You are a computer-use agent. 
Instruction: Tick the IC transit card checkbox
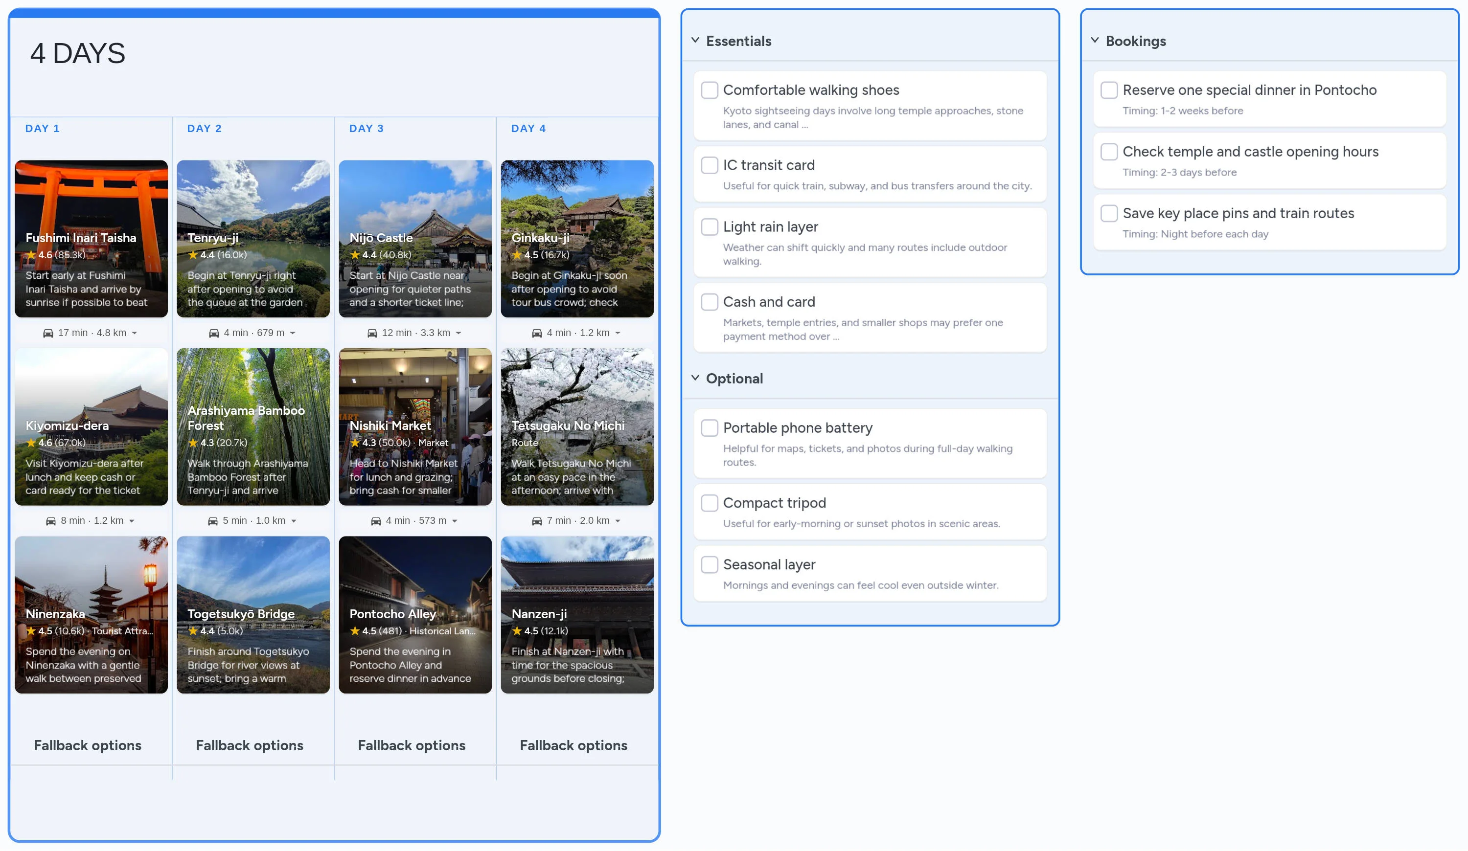710,165
